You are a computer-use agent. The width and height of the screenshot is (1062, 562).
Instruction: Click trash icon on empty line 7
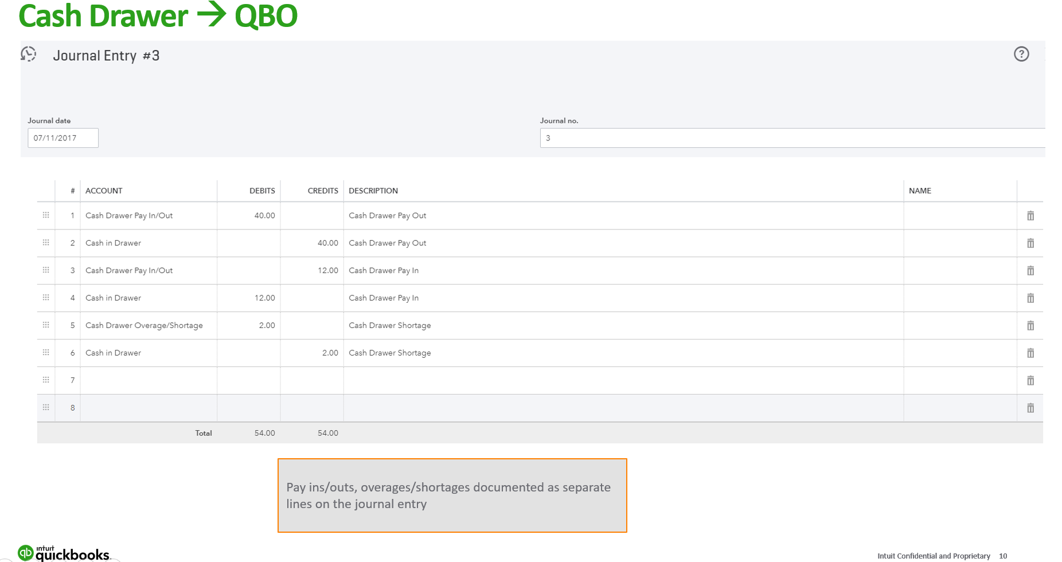pos(1030,381)
